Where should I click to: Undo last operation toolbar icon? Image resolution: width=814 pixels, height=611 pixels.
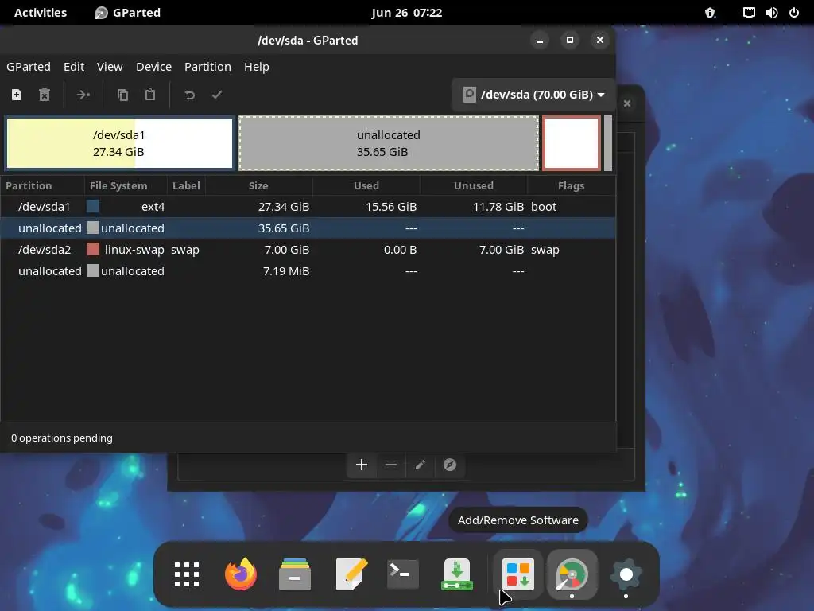pyautogui.click(x=189, y=95)
